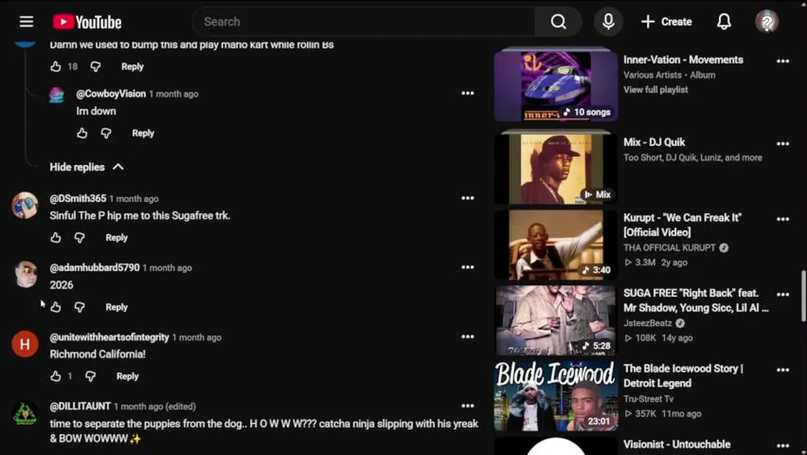Open the notifications bell
The width and height of the screenshot is (807, 455).
pyautogui.click(x=724, y=21)
